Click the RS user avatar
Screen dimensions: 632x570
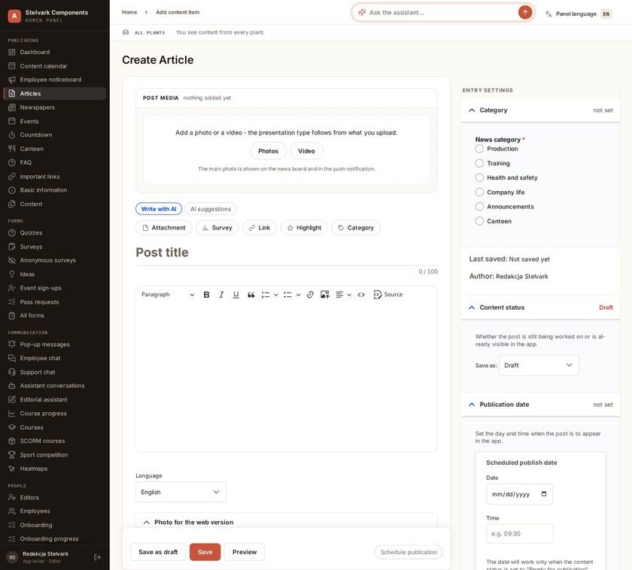(x=12, y=557)
